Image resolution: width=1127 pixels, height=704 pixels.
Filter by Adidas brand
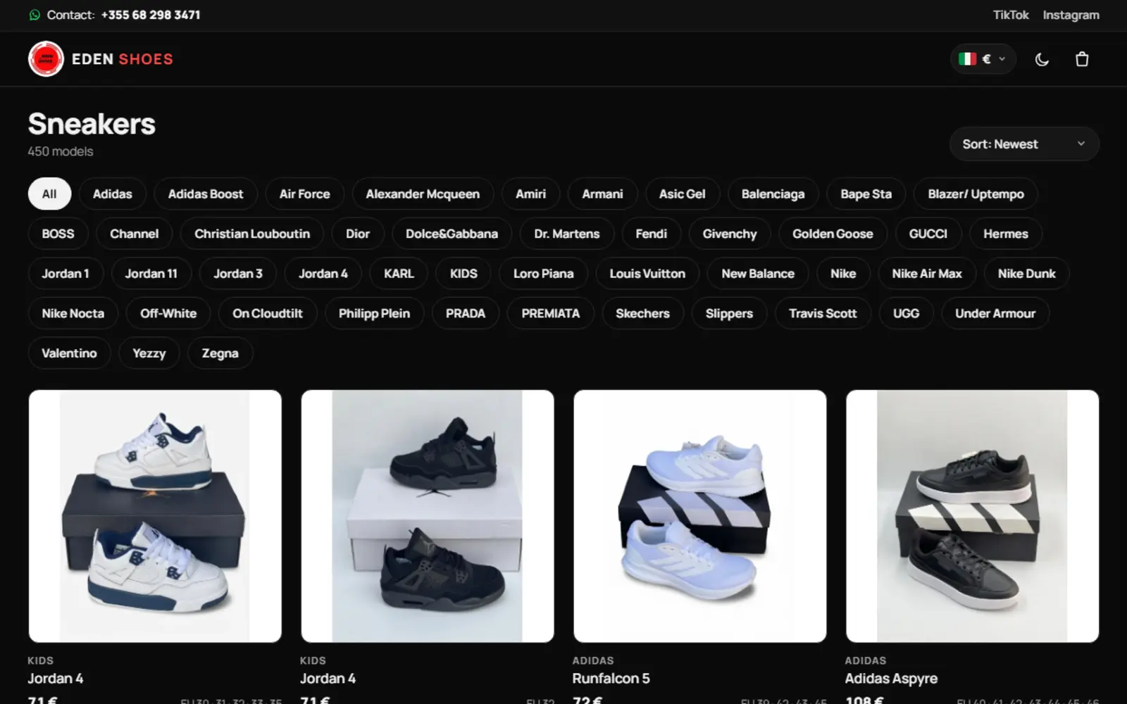pos(113,194)
